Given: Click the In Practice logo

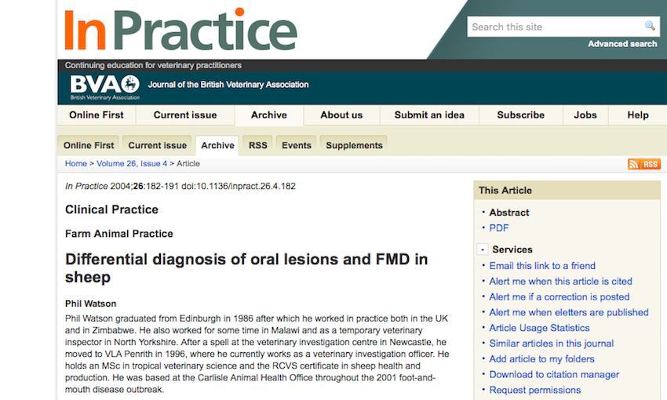Looking at the screenshot, I should (x=180, y=31).
